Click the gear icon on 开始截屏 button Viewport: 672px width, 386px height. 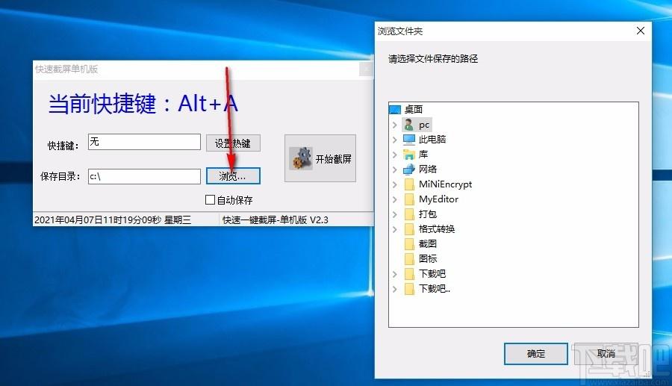301,158
